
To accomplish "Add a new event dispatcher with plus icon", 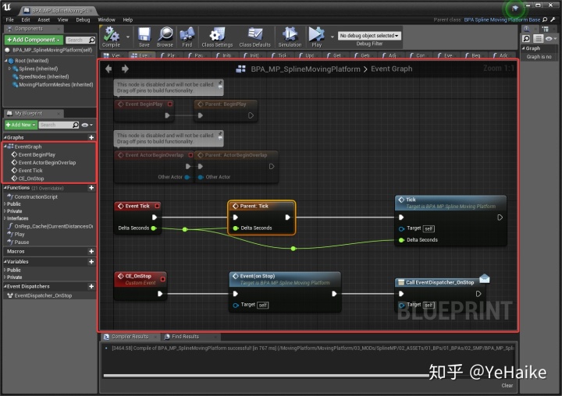I will [x=91, y=286].
